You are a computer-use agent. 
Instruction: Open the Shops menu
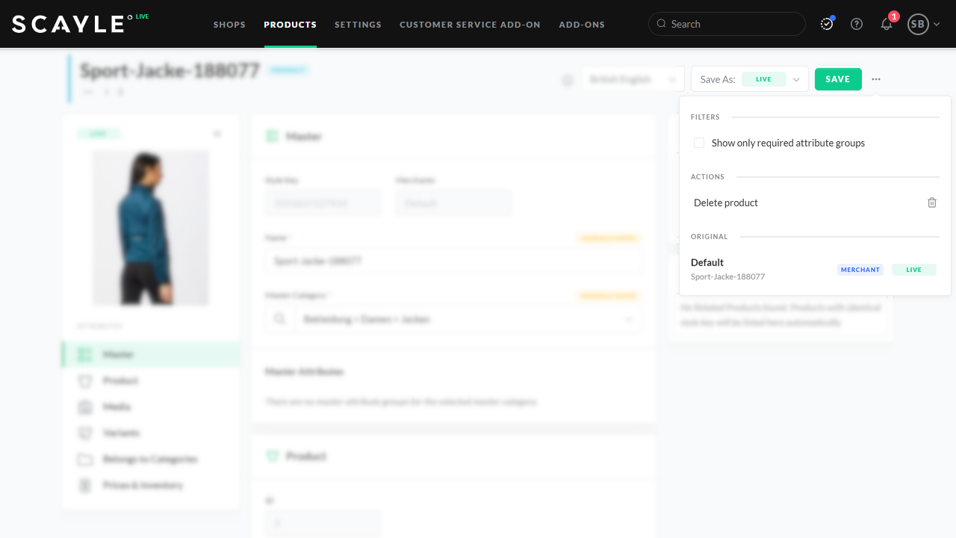(229, 25)
